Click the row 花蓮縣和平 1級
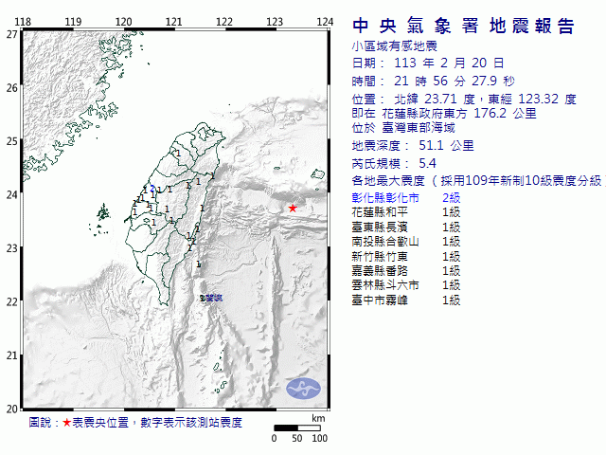 click(406, 212)
